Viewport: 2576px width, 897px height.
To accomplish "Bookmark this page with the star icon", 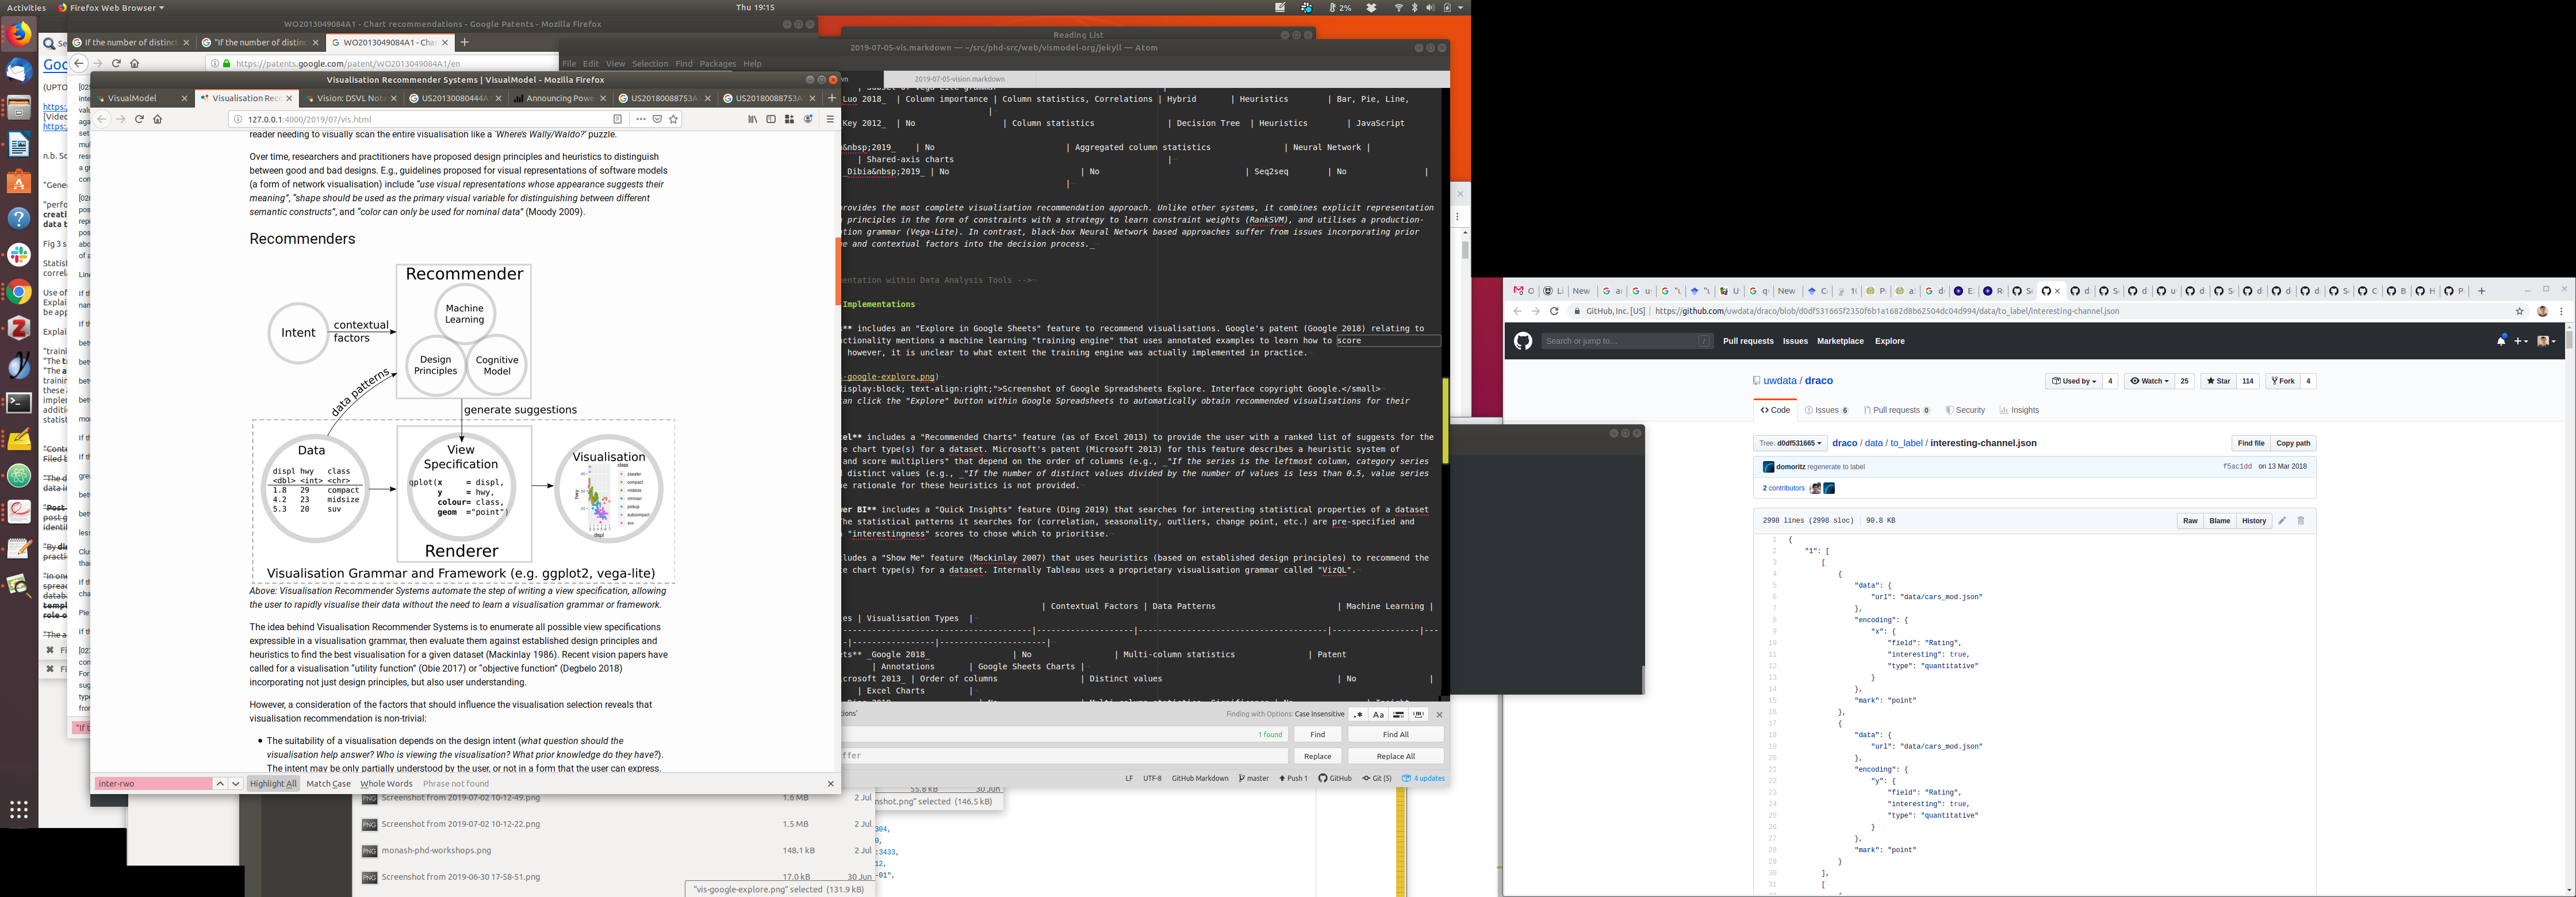I will tap(674, 119).
